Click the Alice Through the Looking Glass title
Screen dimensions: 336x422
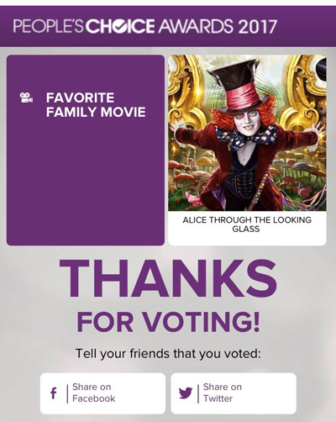[x=247, y=224]
